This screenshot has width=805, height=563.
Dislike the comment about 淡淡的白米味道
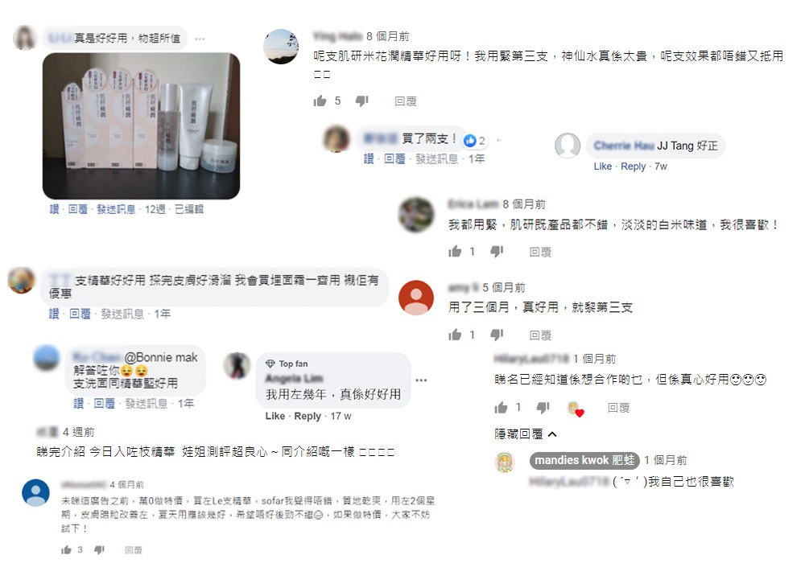[497, 251]
